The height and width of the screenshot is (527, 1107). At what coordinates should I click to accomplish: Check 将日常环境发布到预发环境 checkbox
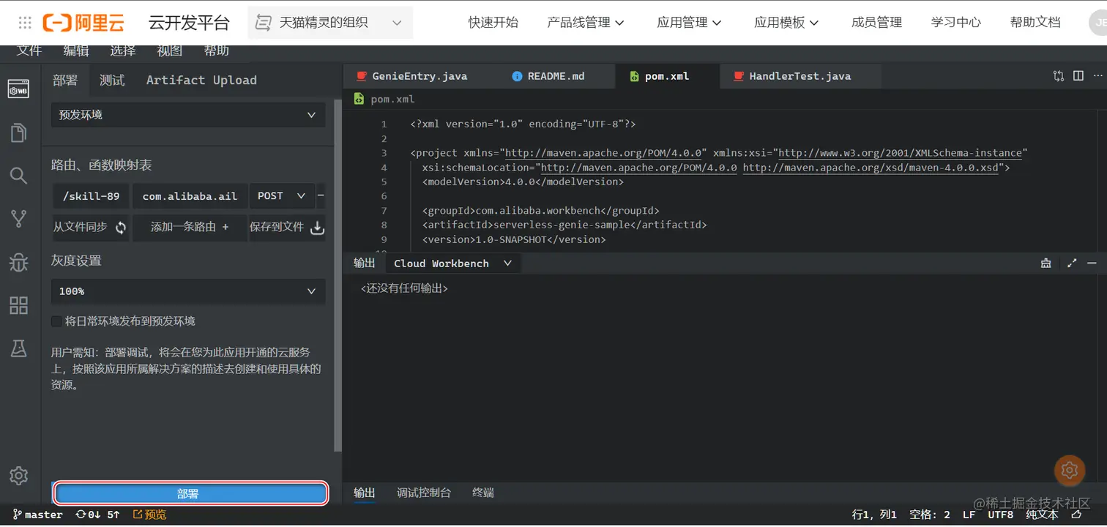(56, 321)
